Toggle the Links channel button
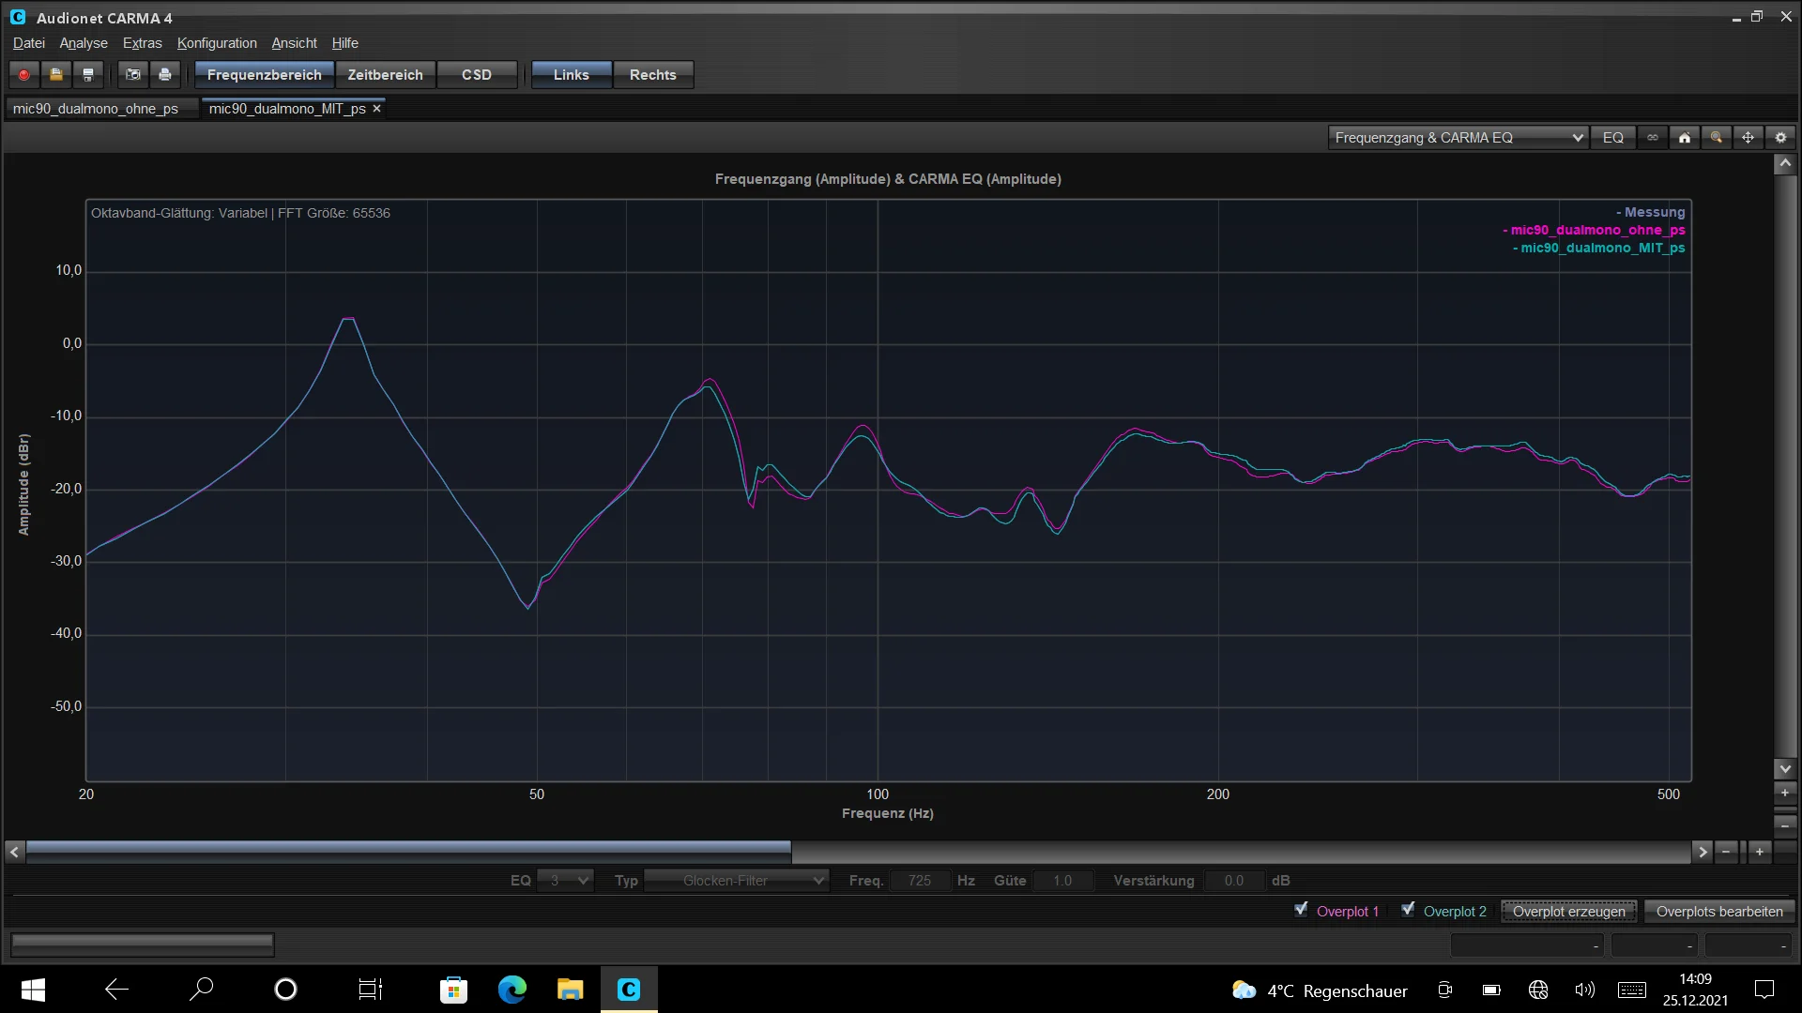1802x1013 pixels. pos(572,75)
